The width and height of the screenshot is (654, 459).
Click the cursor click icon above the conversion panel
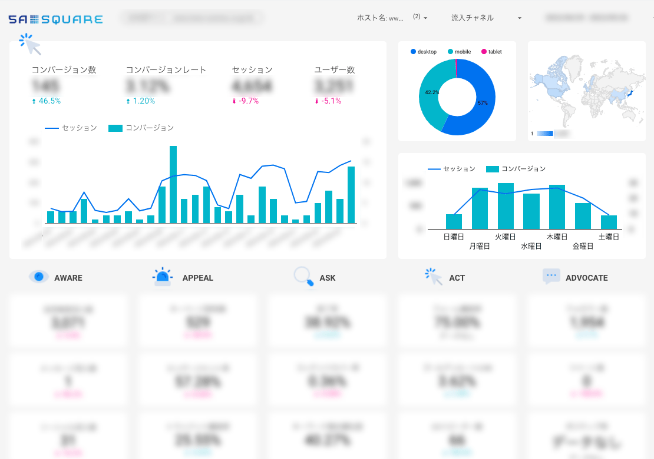(30, 44)
